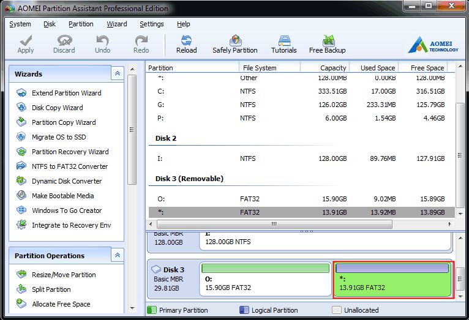Viewport: 469px width, 320px height.
Task: Open the Wizard menu
Action: [x=117, y=24]
